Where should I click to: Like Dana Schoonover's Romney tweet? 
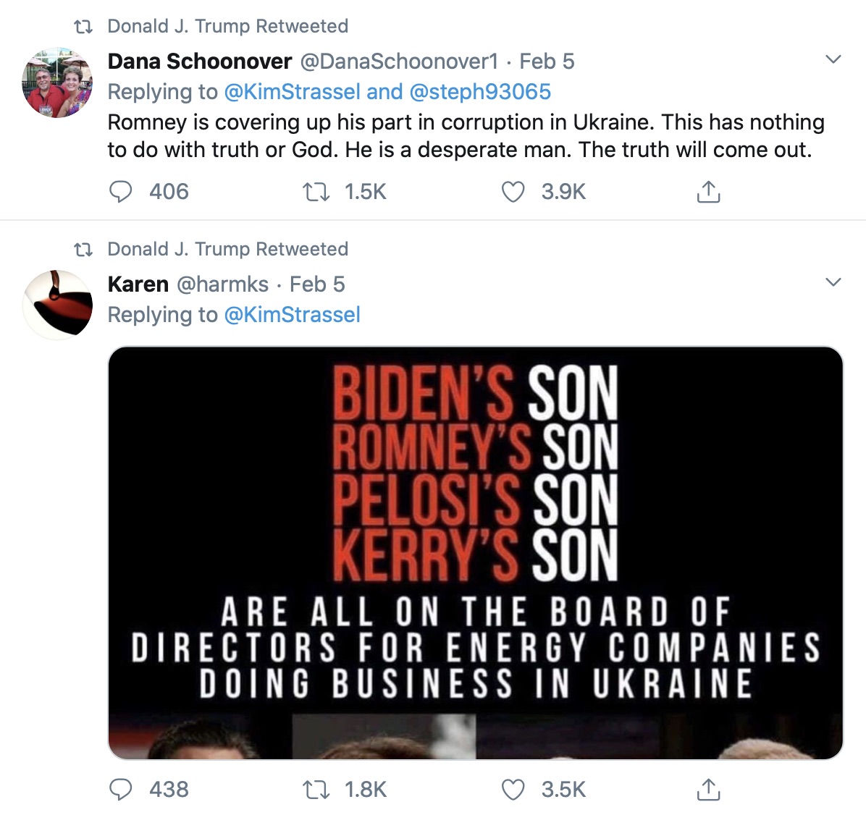513,192
